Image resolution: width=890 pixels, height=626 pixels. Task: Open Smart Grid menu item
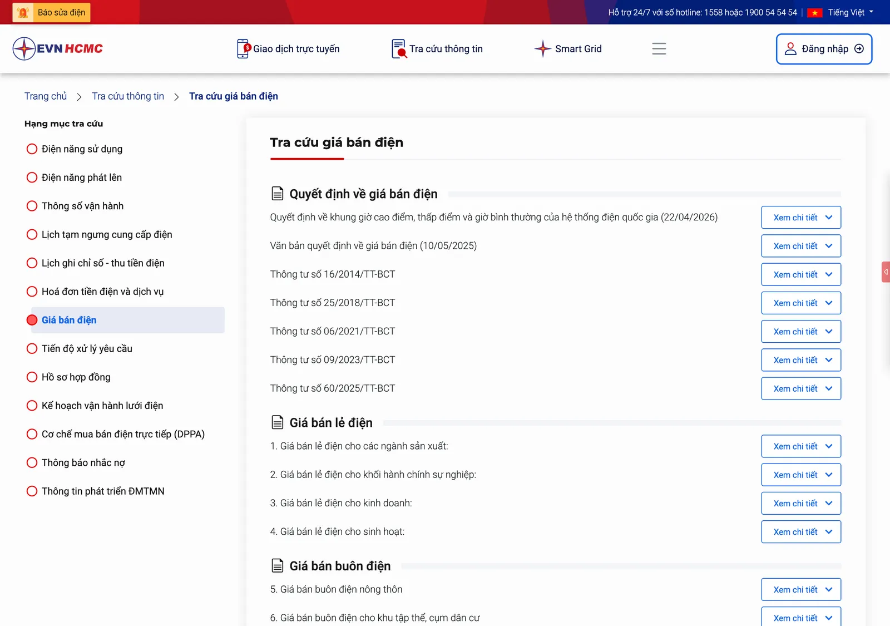pyautogui.click(x=568, y=49)
